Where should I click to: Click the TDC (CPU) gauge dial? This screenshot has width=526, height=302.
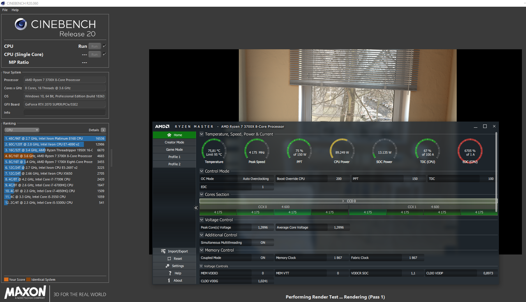point(428,151)
